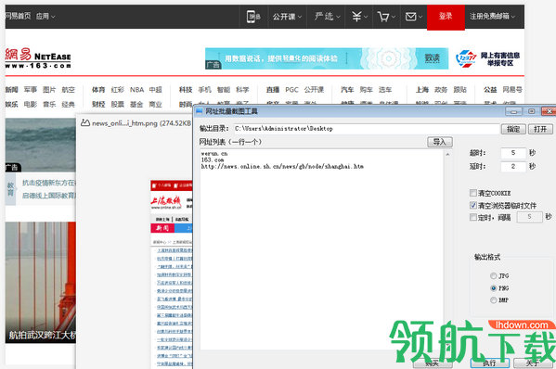Click the 12377 harmful info report logo
Viewport: 556px width, 369px height.
pos(487,58)
